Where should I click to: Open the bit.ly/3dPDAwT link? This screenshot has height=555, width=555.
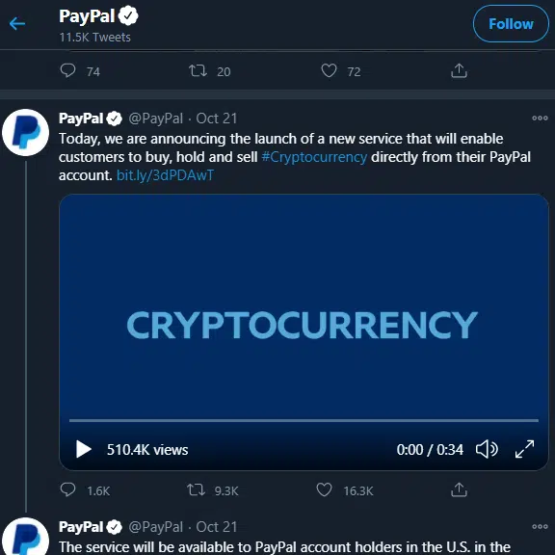coord(165,175)
